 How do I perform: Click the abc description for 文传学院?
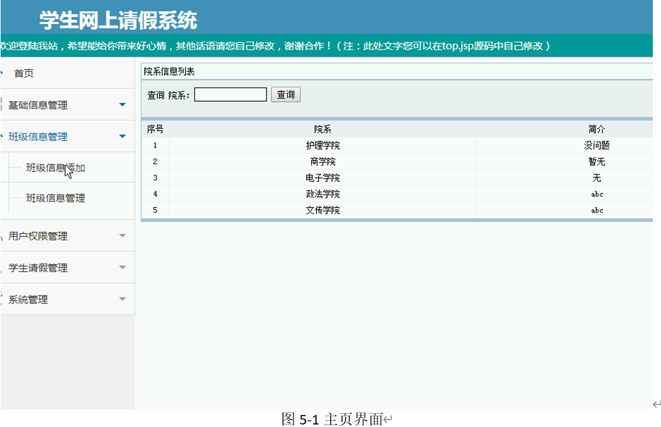pos(597,210)
